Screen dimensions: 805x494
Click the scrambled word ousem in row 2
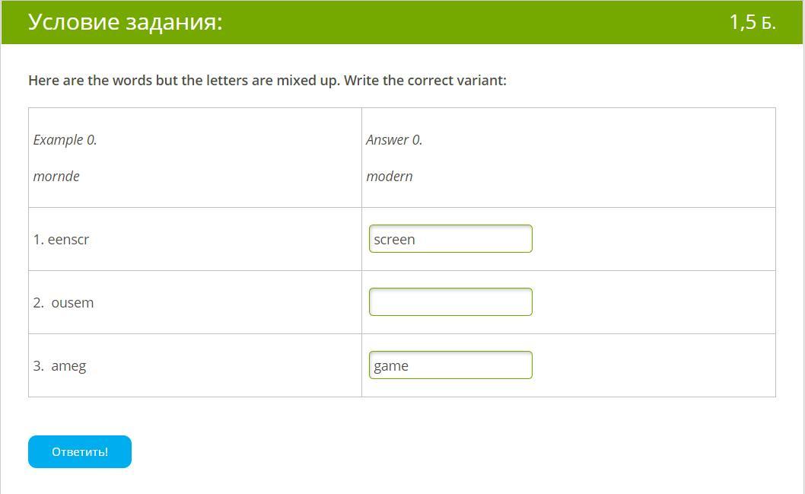[72, 303]
